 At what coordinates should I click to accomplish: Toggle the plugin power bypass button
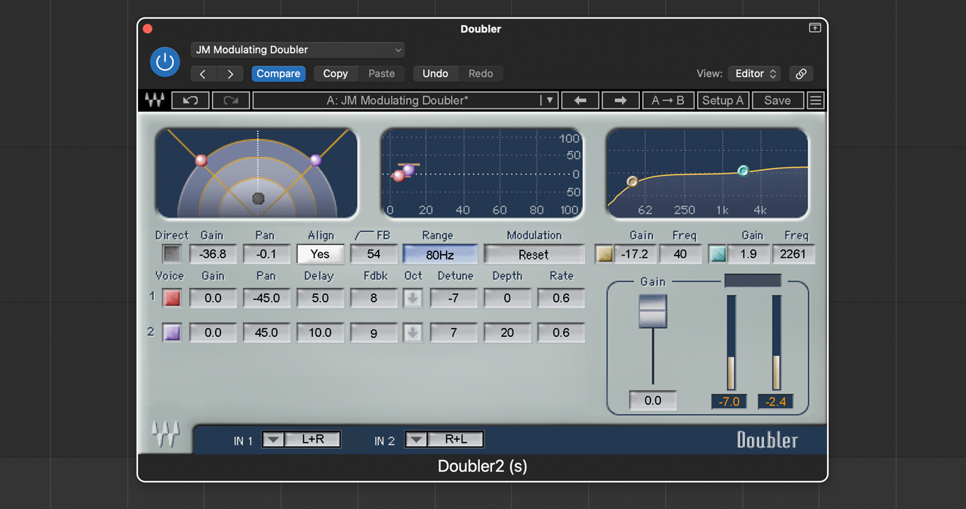(165, 62)
